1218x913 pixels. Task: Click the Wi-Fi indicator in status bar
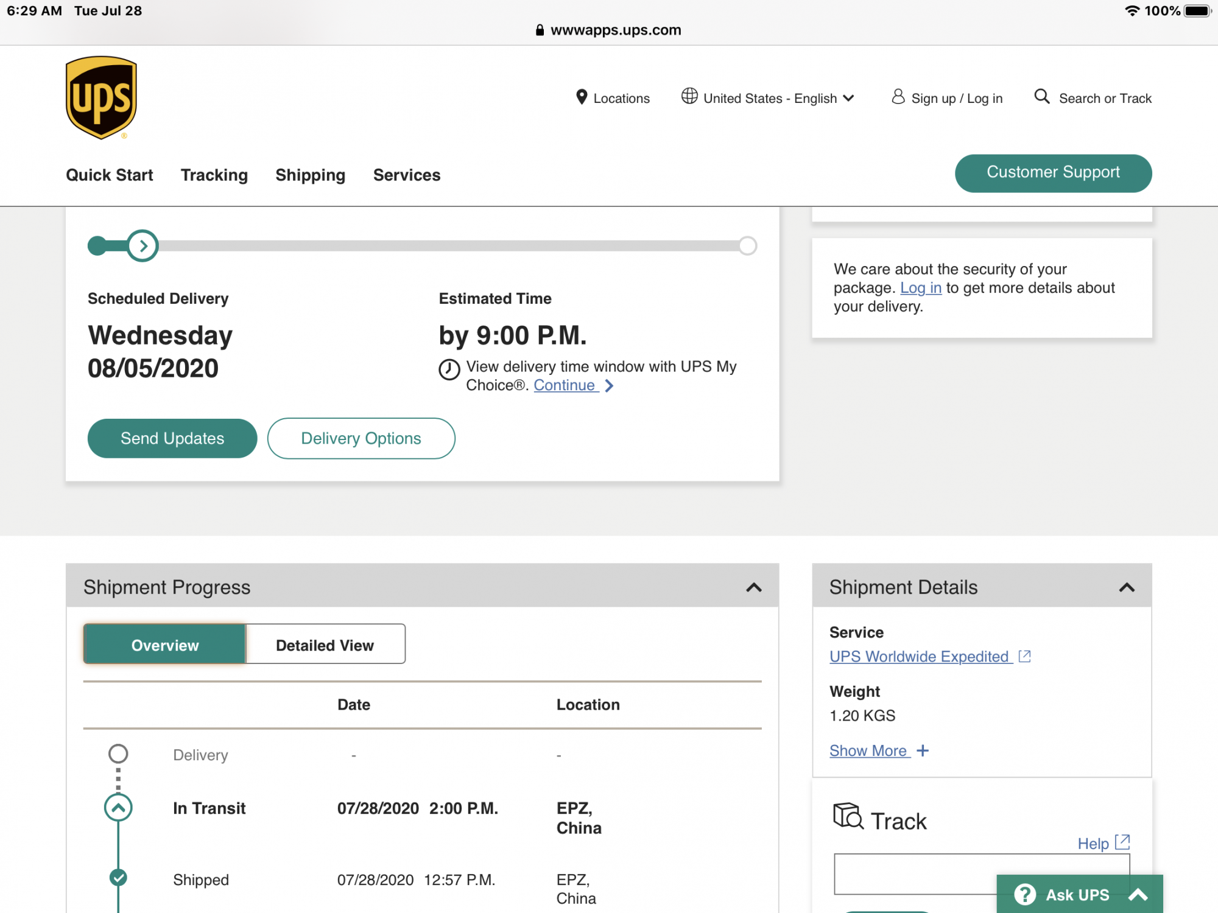click(1132, 11)
